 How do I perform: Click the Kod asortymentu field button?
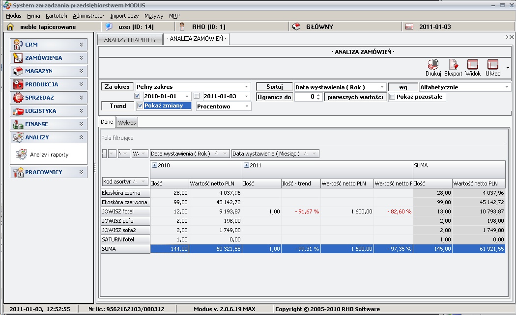125,182
